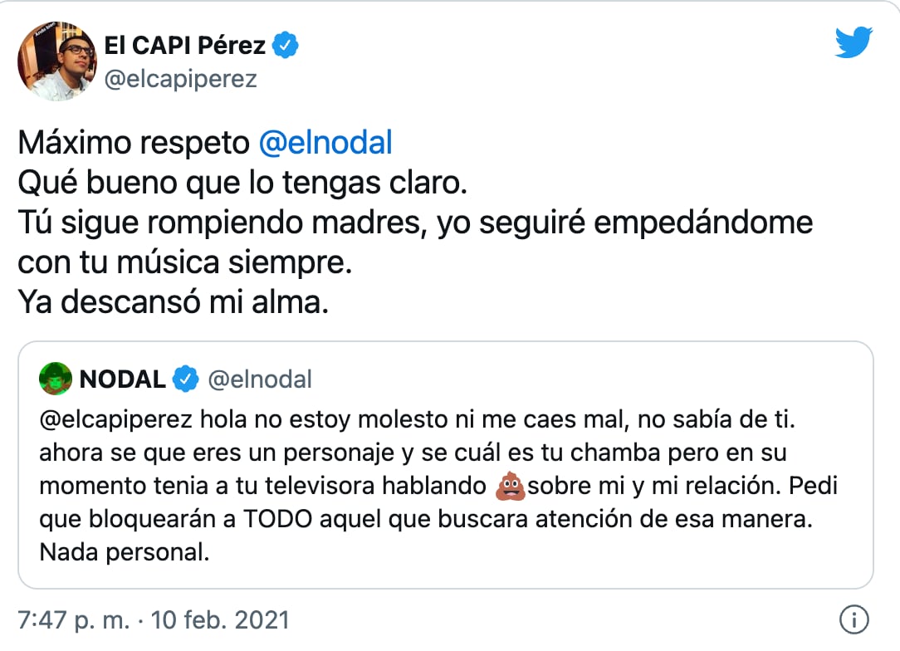The width and height of the screenshot is (900, 651).
Task: Click @elcapiperez mention starting the quoted tweet
Action: (115, 419)
